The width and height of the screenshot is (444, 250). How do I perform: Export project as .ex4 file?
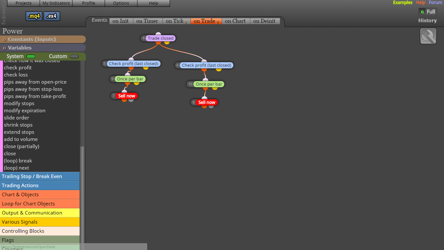click(x=52, y=16)
